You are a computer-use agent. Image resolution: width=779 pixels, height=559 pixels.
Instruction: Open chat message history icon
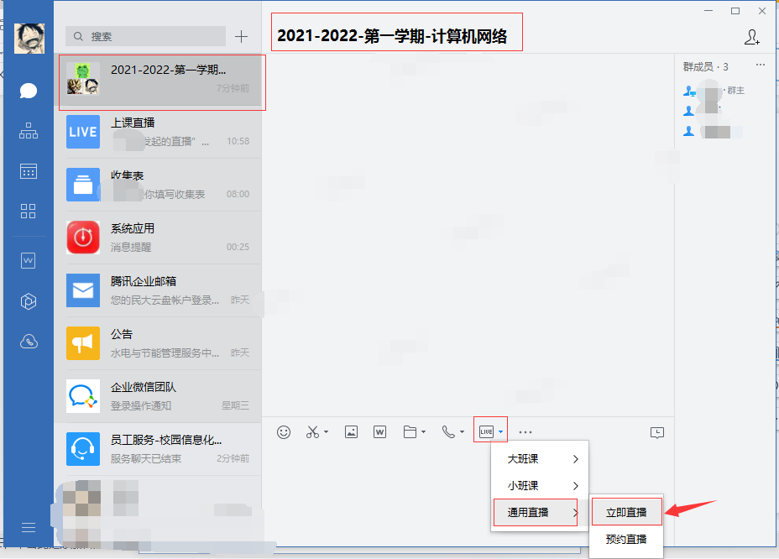click(657, 431)
